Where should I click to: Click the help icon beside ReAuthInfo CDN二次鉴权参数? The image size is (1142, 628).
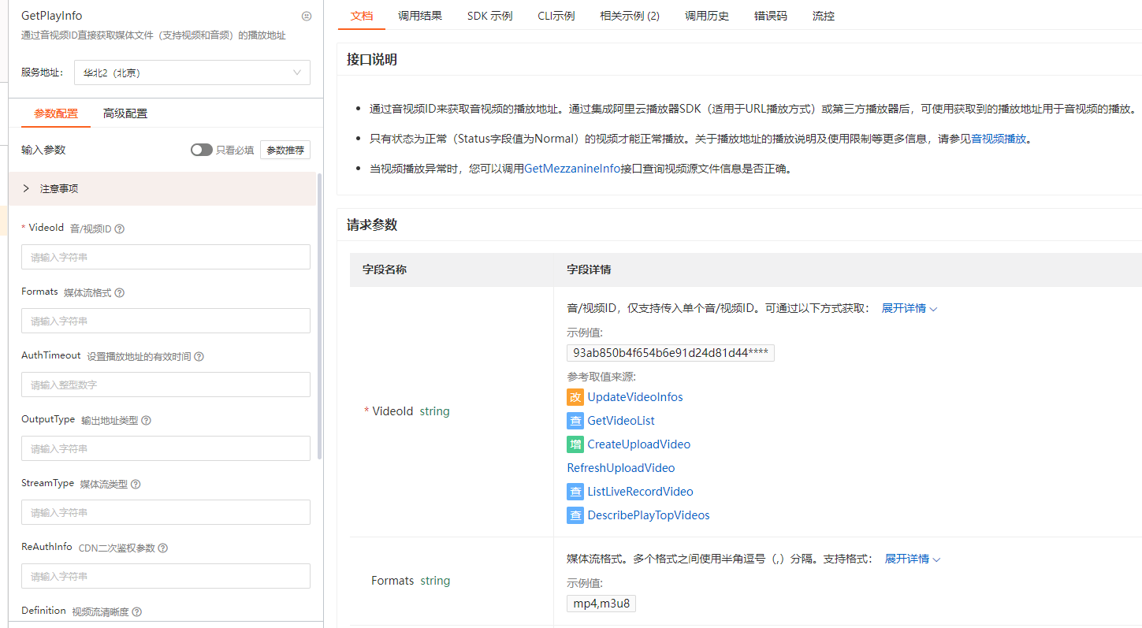pos(163,548)
